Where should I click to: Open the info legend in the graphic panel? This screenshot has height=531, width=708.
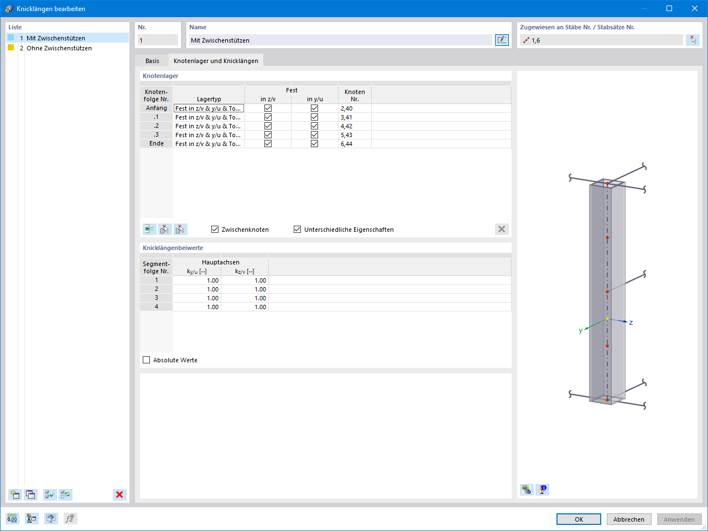coord(542,490)
